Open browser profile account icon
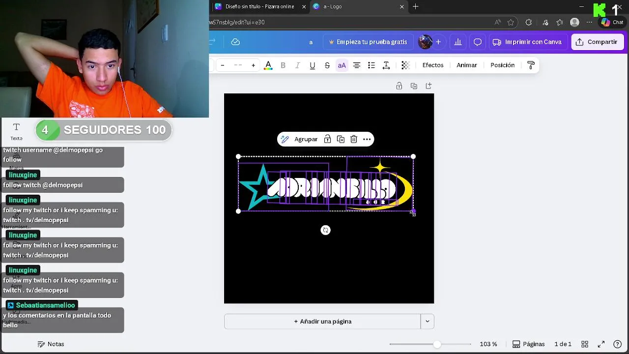This screenshot has height=354, width=629. click(x=574, y=22)
